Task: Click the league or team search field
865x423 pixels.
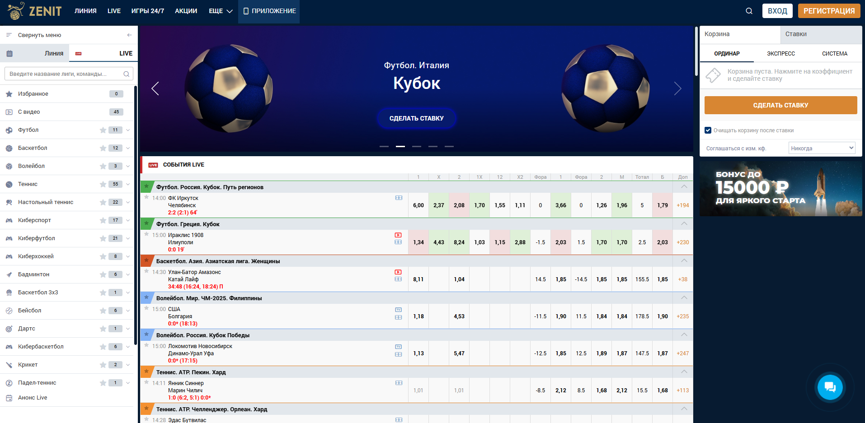Action: [x=66, y=74]
